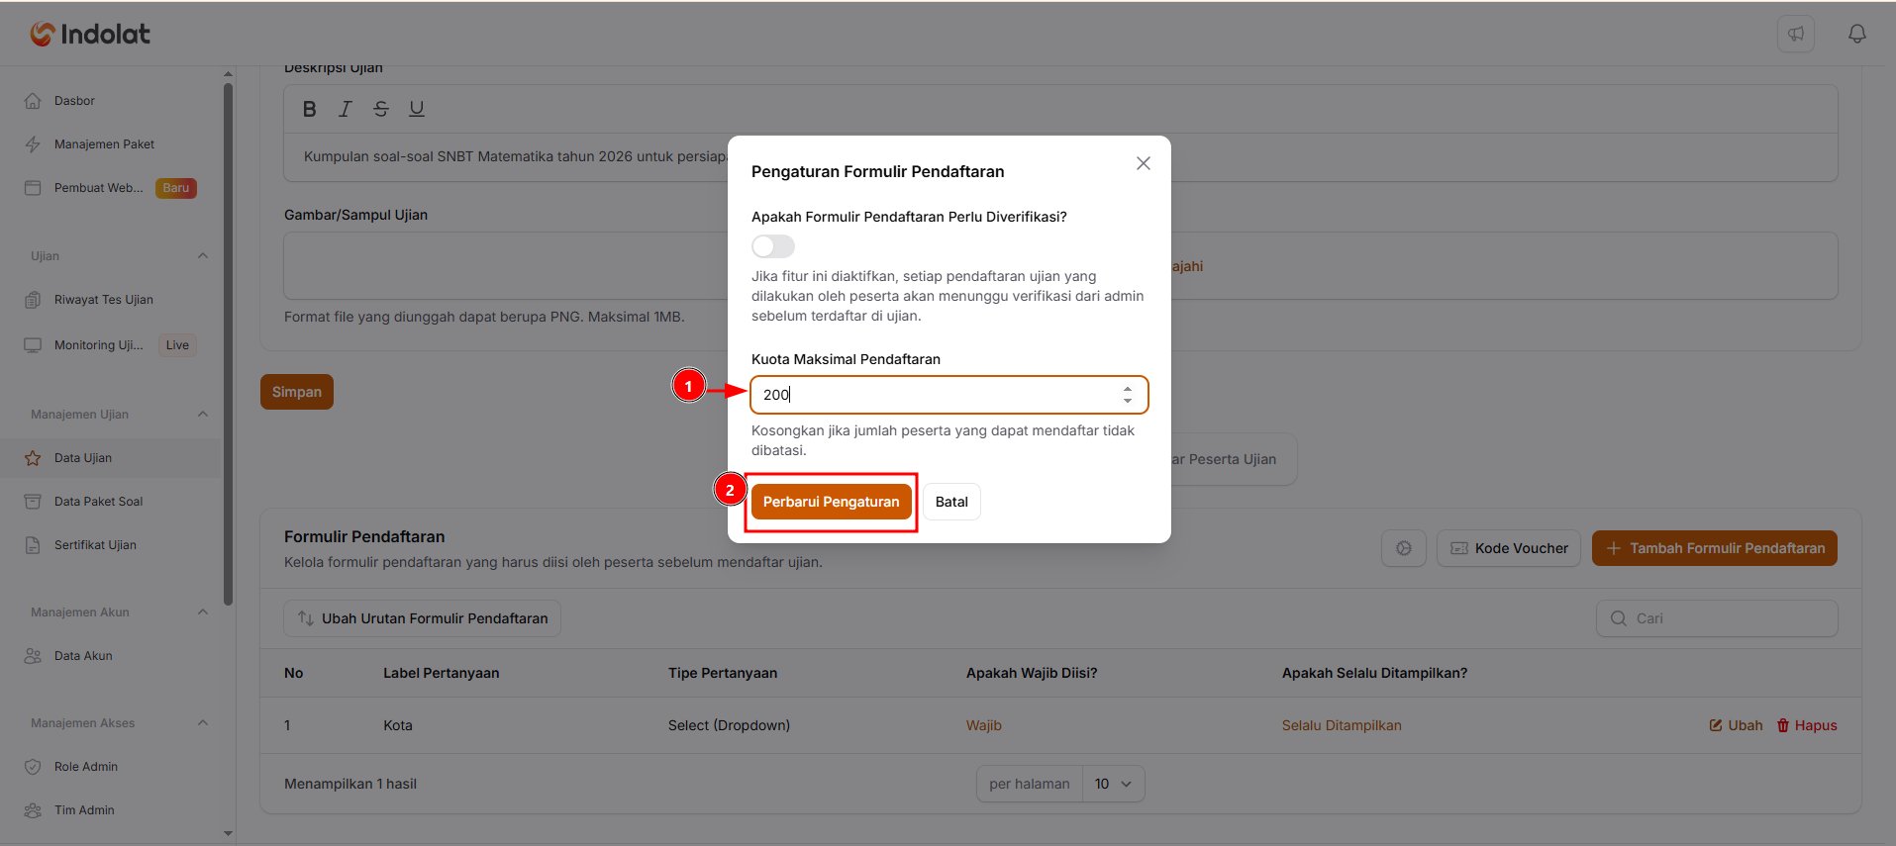Viewport: 1896px width, 846px height.
Task: Open Pembuat Web menu item
Action: coord(110,188)
